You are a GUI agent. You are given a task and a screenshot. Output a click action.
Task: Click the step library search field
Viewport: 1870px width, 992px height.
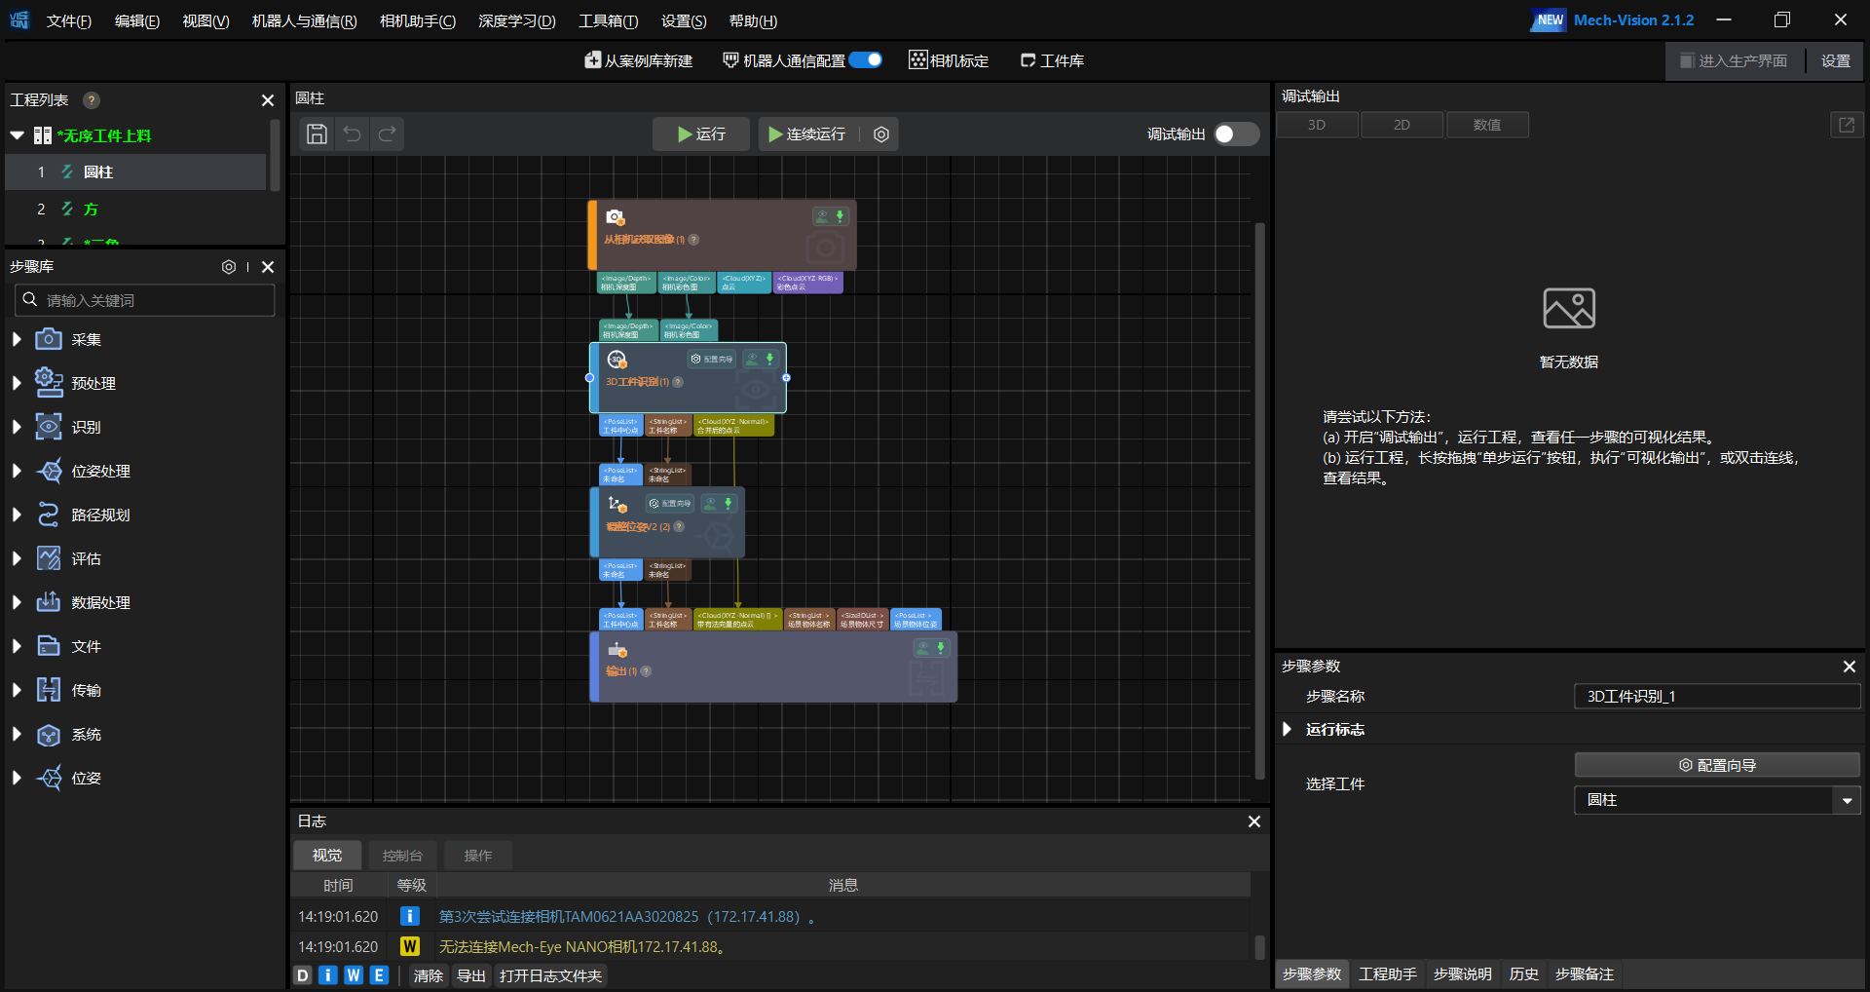(146, 300)
